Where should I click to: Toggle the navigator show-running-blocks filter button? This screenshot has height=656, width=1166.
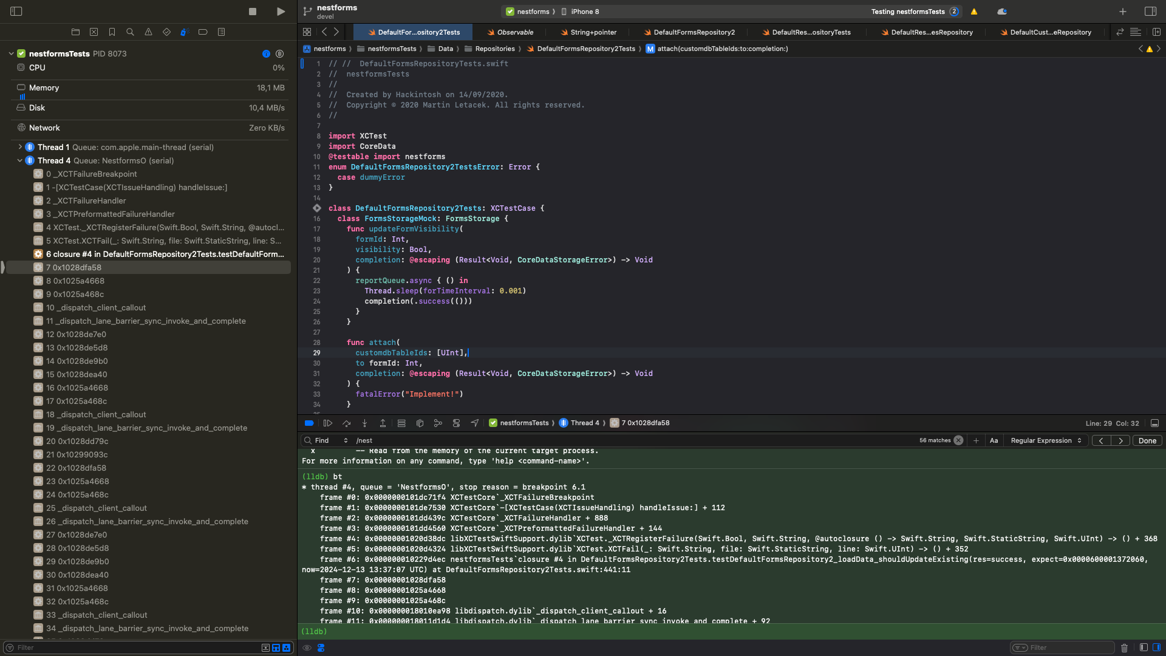(286, 647)
